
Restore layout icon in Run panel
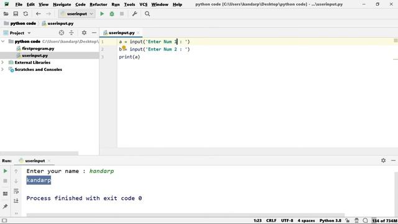pyautogui.click(x=5, y=194)
